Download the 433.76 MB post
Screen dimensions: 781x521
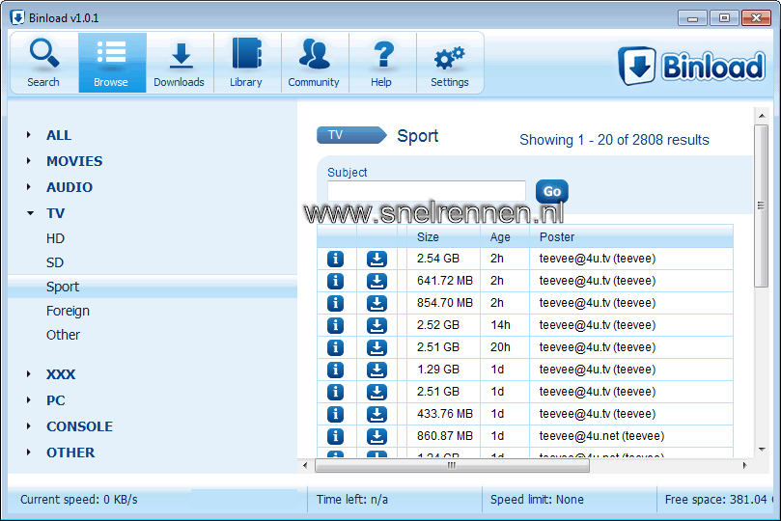pyautogui.click(x=377, y=414)
